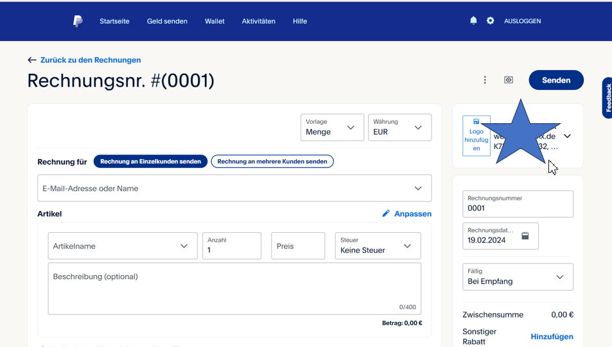The height and width of the screenshot is (347, 612).
Task: Open the Währung EUR dropdown
Action: (399, 128)
